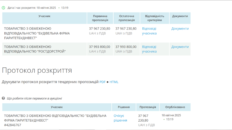Image resolution: width=232 pixels, height=130 pixels.
Task: Open 'Що робити після перемоги в аукціоні'
Action: tap(34, 98)
